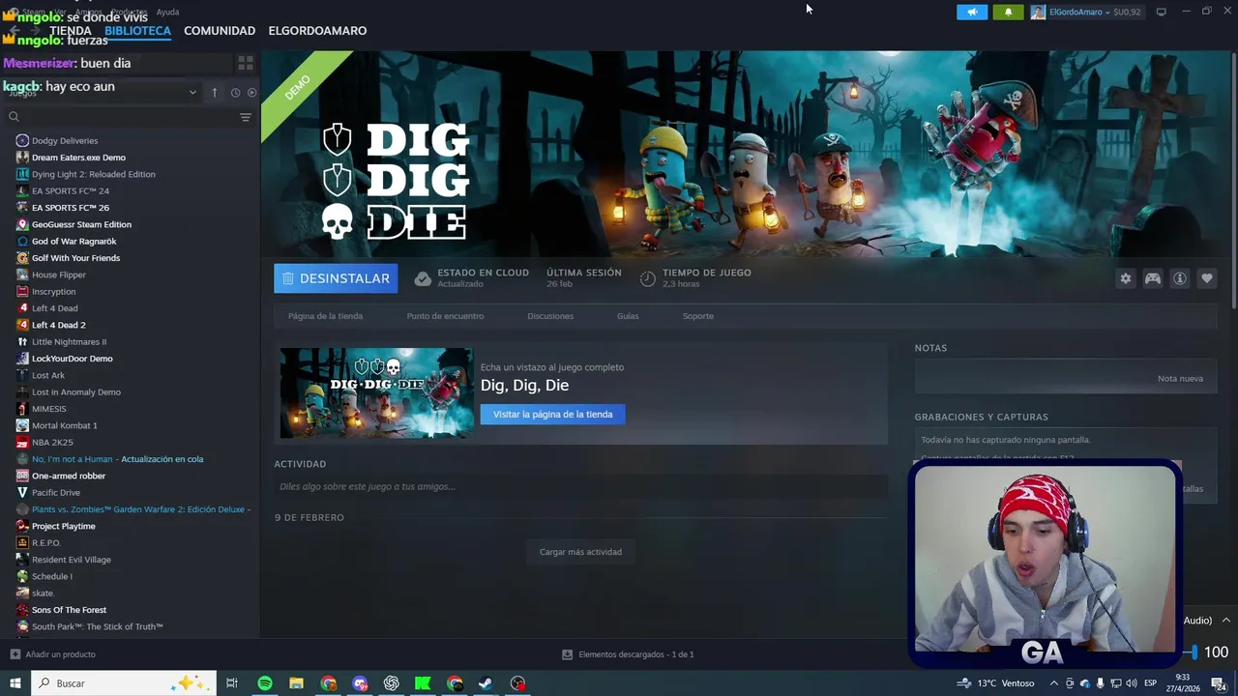Viewport: 1238px width, 696px height.
Task: Open Windows notification center icon
Action: (x=1218, y=683)
